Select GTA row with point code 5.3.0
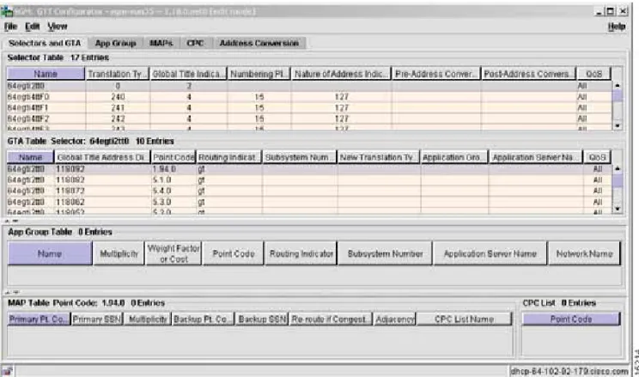639x377 pixels. (x=309, y=202)
